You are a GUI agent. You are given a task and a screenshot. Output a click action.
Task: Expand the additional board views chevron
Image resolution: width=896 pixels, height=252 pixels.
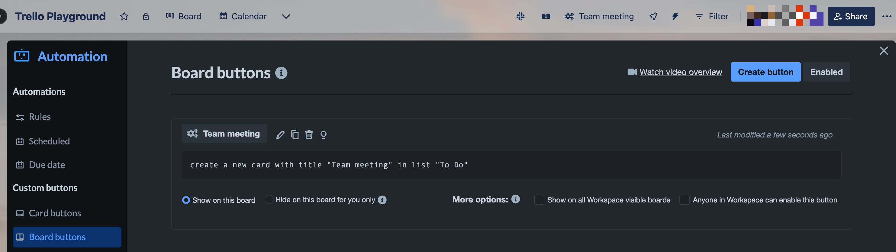[x=286, y=16]
